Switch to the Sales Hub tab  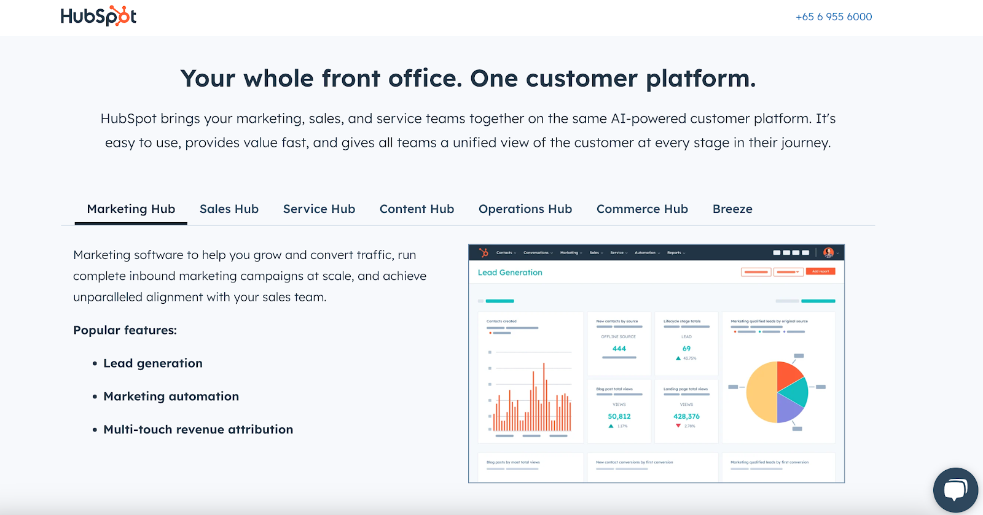[229, 209]
